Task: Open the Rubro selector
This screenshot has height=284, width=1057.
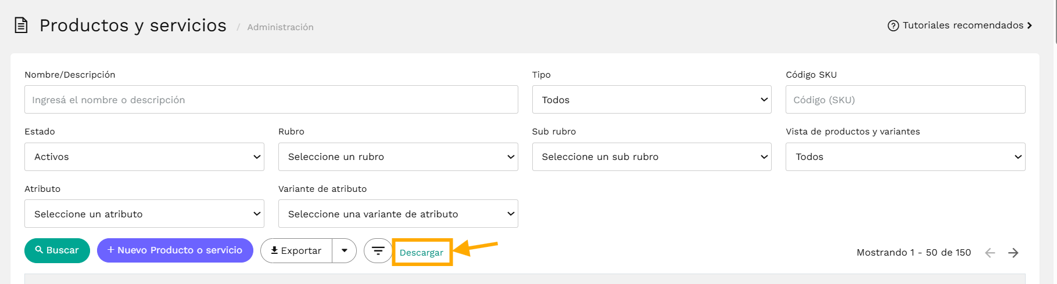Action: [x=398, y=156]
